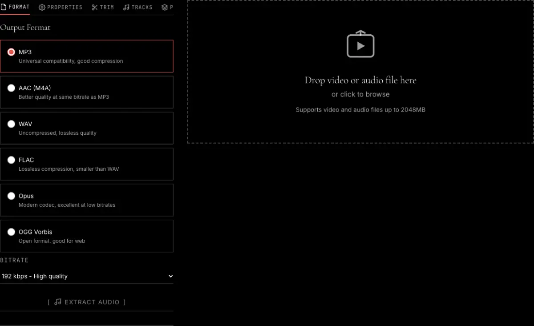Select the WAV radio button
Screen dimensions: 534x326
11,124
